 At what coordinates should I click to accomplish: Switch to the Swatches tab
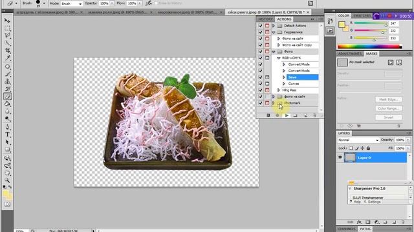click(362, 15)
